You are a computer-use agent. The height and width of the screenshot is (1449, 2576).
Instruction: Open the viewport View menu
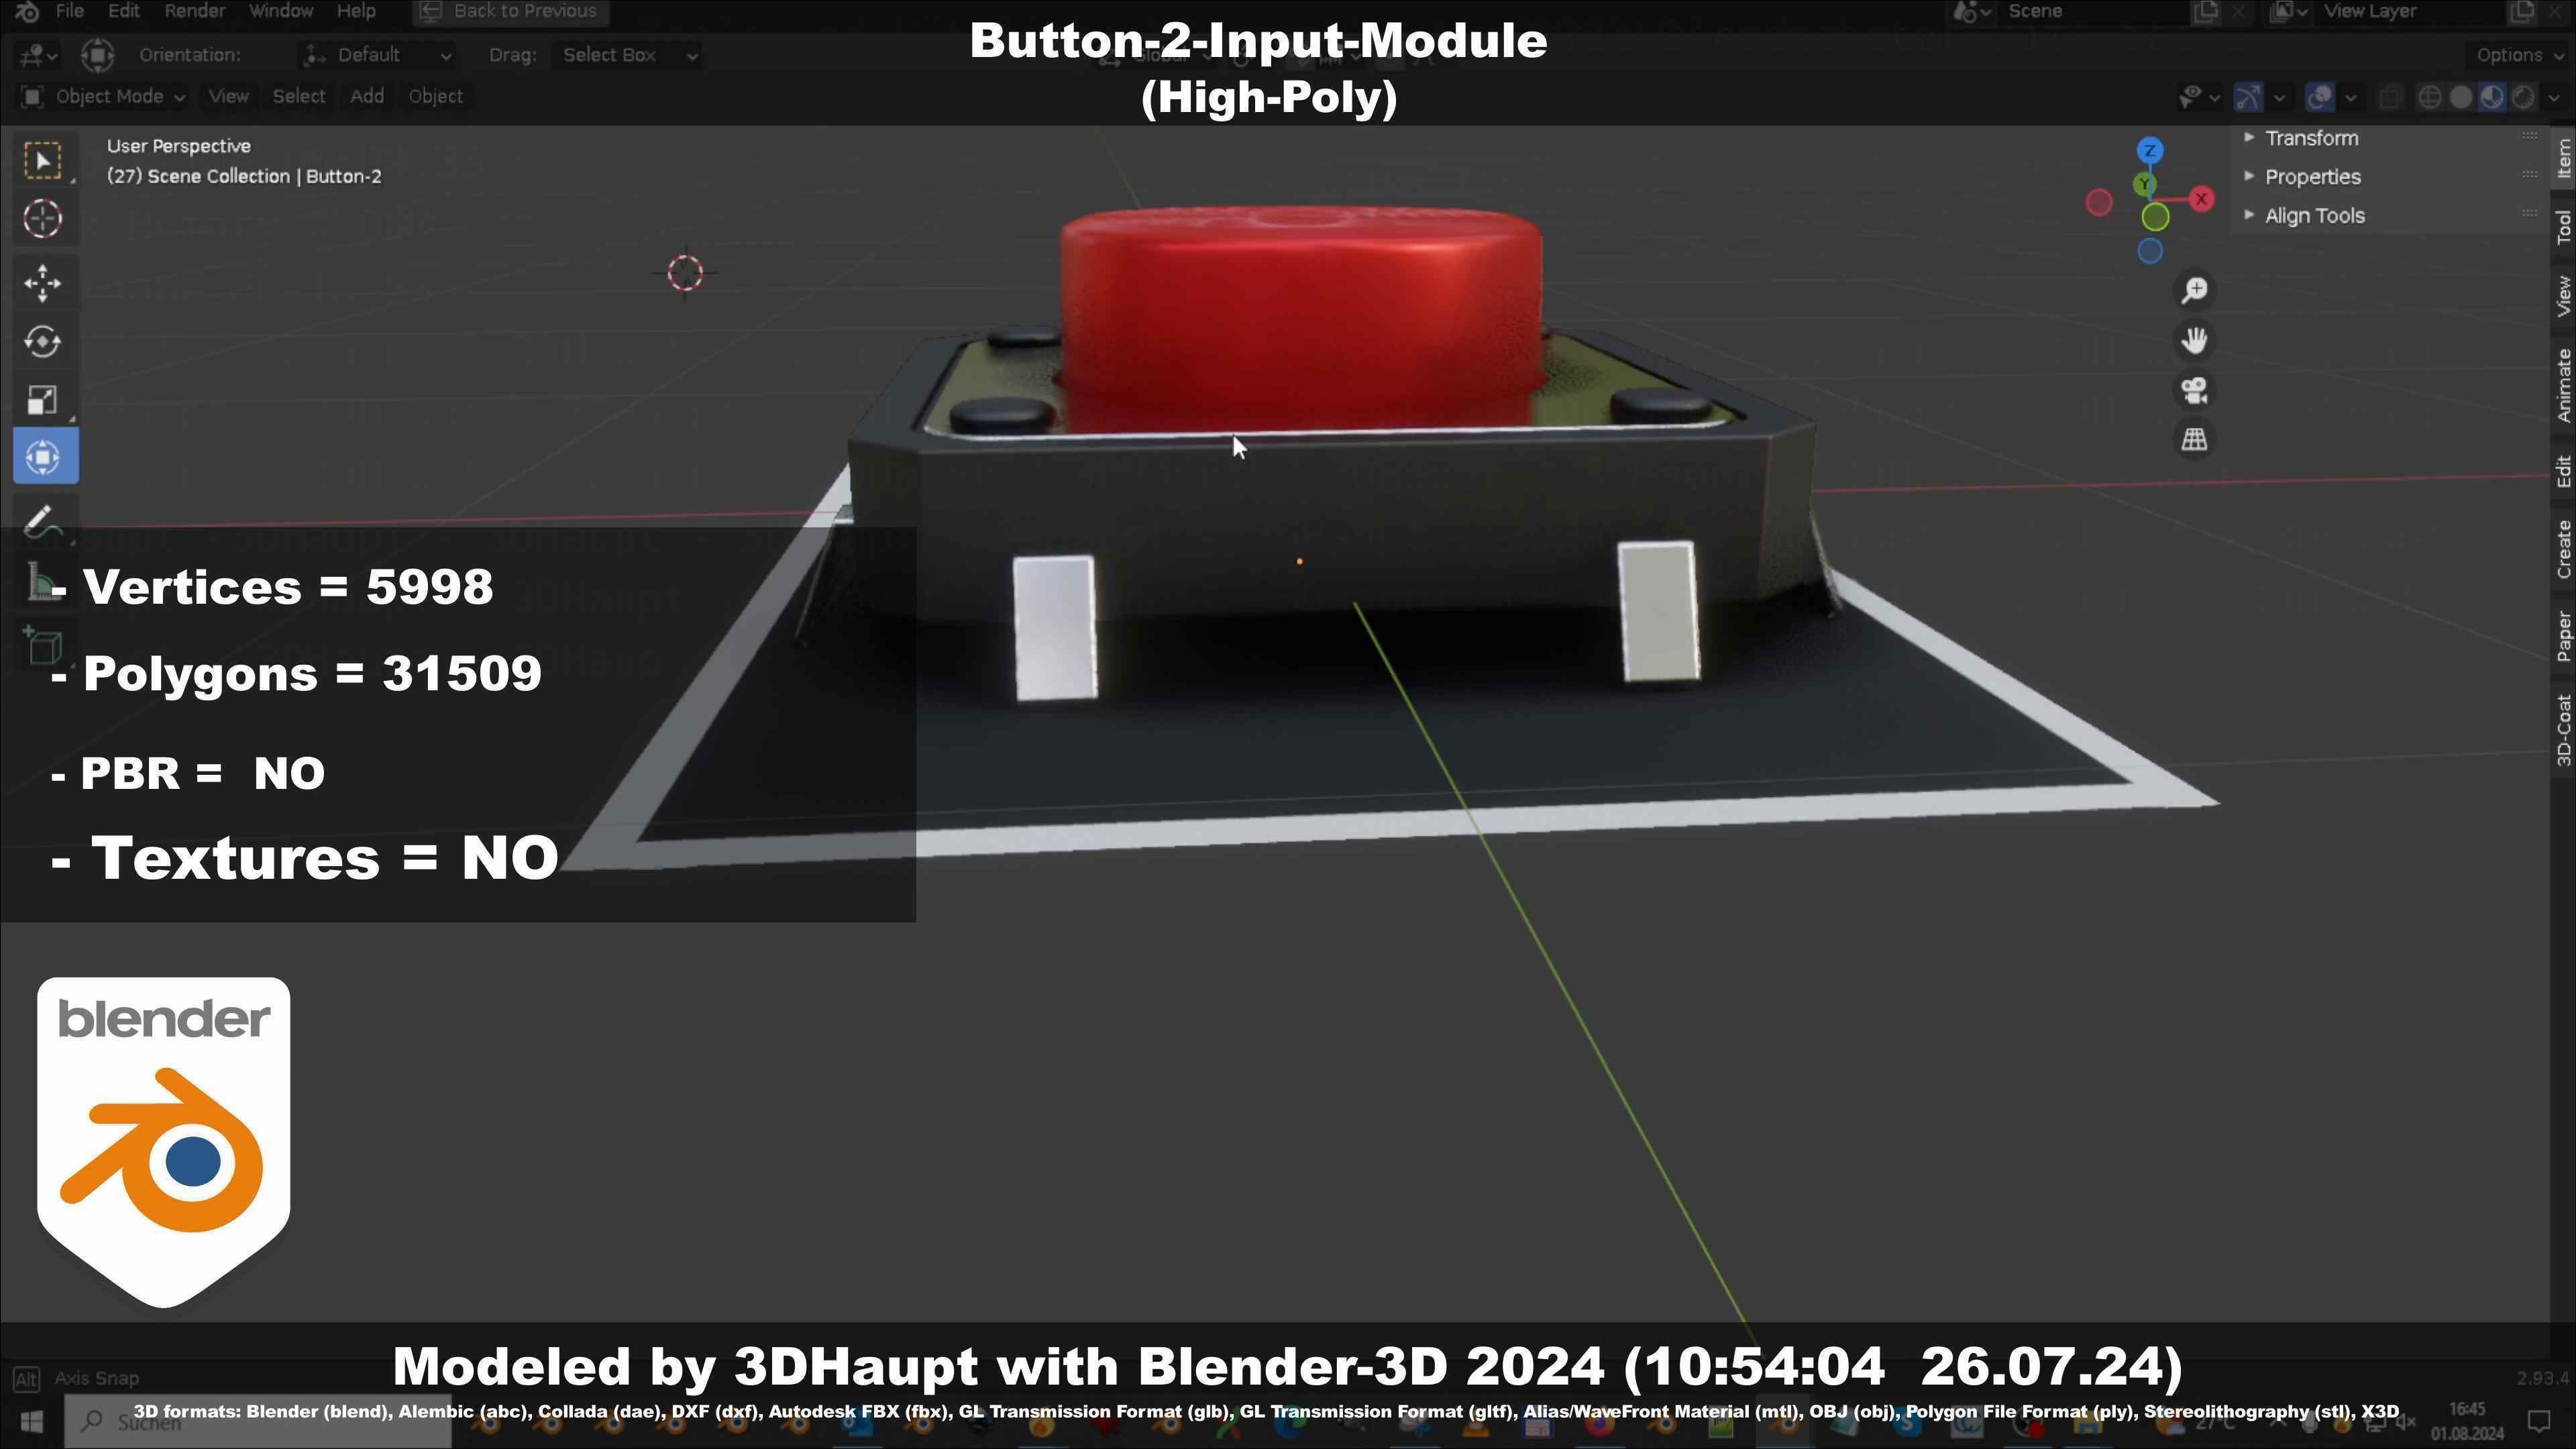[228, 97]
